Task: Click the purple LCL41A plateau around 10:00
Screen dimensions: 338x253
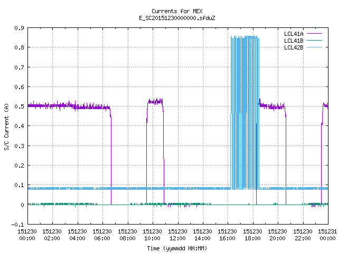Action: [x=155, y=102]
